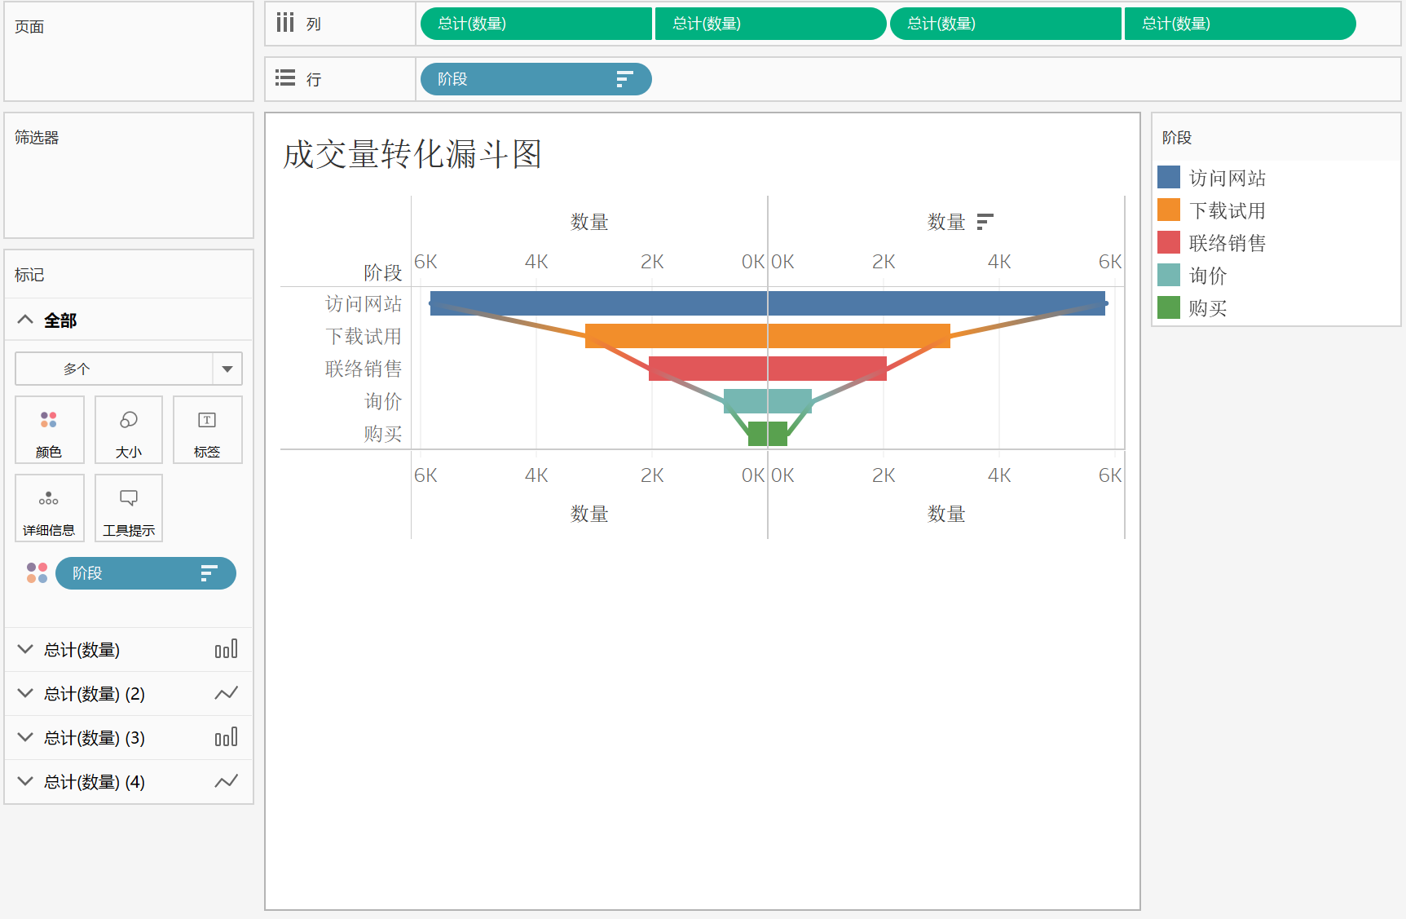Click the 详细信息 (Detail) marks icon
Screen dimensions: 1406x919
point(49,507)
